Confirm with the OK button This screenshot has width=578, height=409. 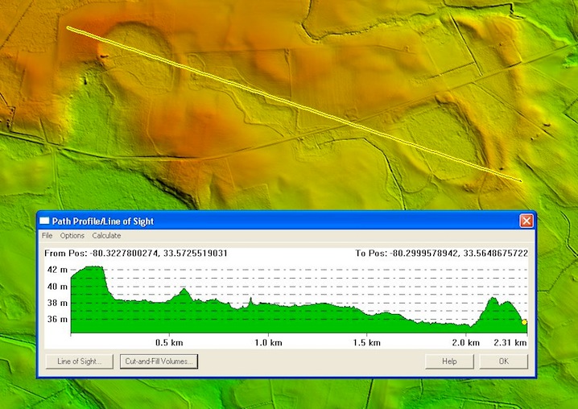tap(503, 361)
